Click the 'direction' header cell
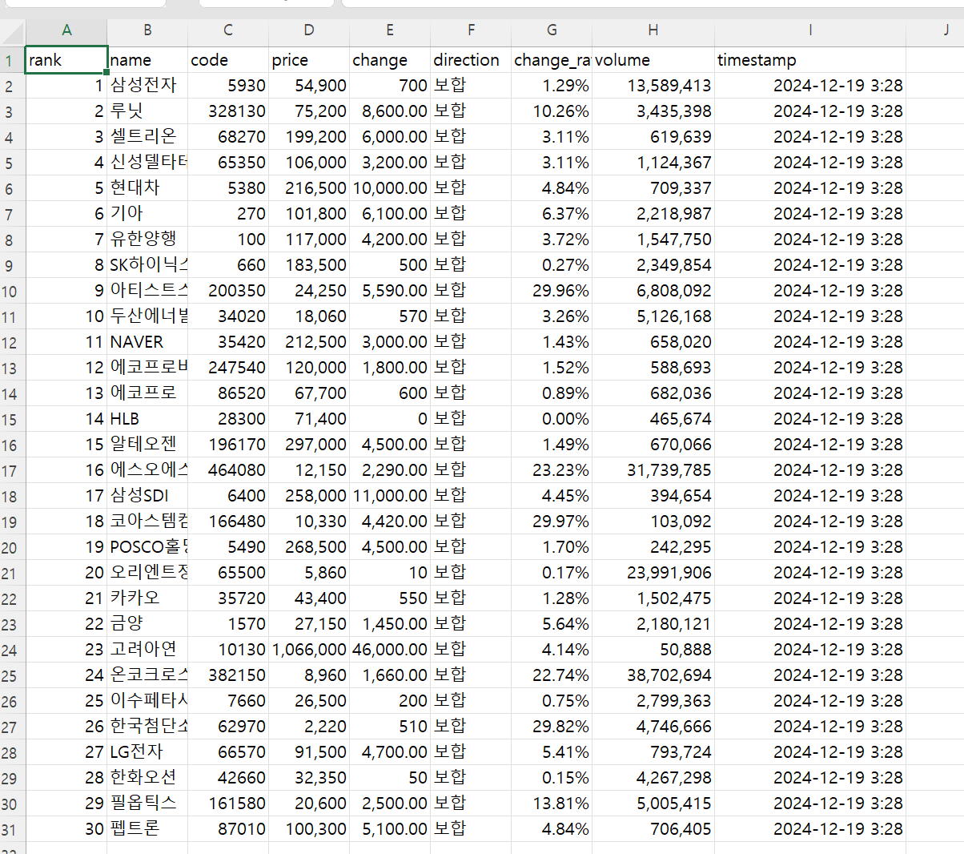 pyautogui.click(x=470, y=60)
